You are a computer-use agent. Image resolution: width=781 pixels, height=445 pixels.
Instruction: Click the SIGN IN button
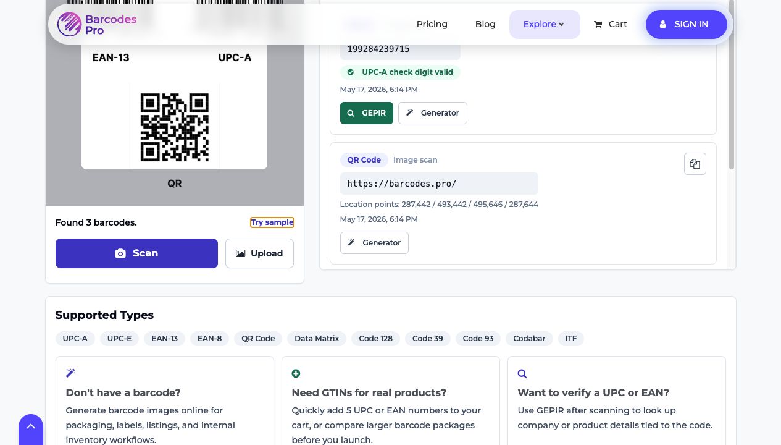pyautogui.click(x=687, y=24)
